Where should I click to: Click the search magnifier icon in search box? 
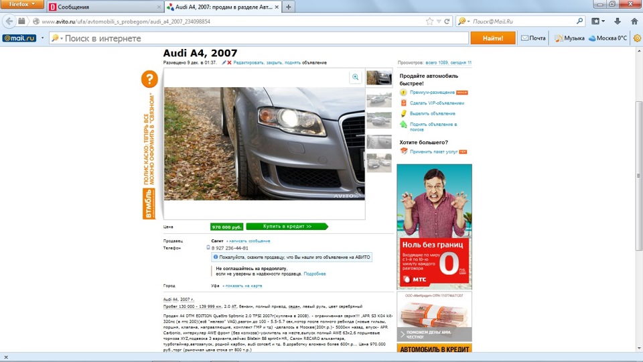pyautogui.click(x=579, y=21)
